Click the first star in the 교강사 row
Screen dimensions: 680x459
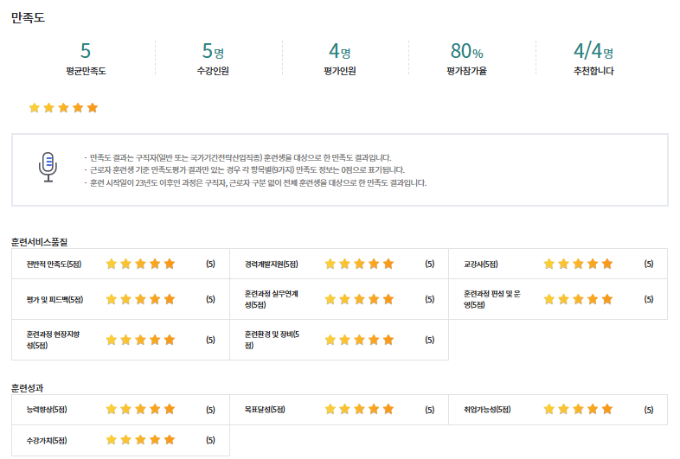548,264
